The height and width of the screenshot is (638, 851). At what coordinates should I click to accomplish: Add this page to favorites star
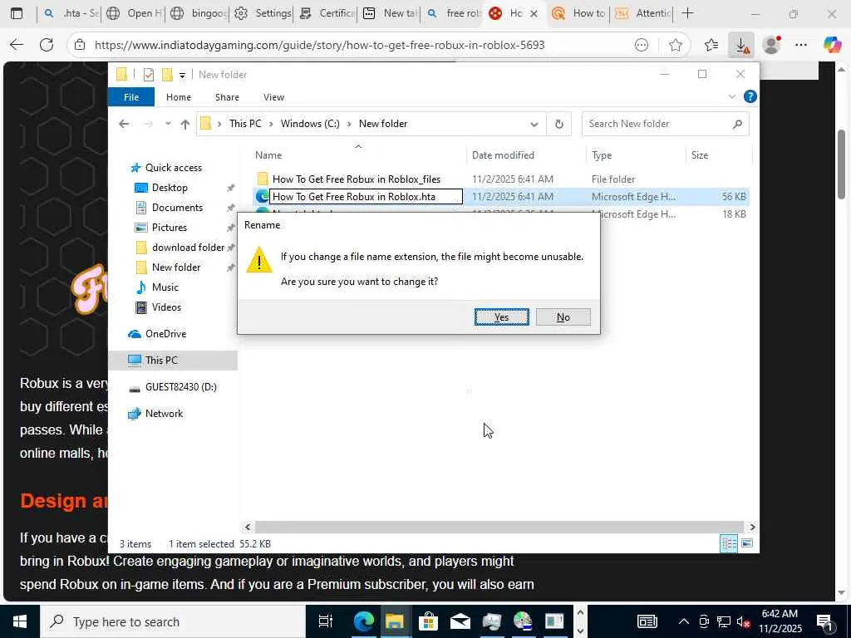click(675, 45)
